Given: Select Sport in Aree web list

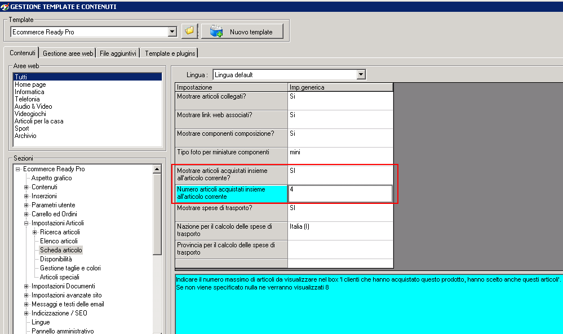Looking at the screenshot, I should coord(21,128).
